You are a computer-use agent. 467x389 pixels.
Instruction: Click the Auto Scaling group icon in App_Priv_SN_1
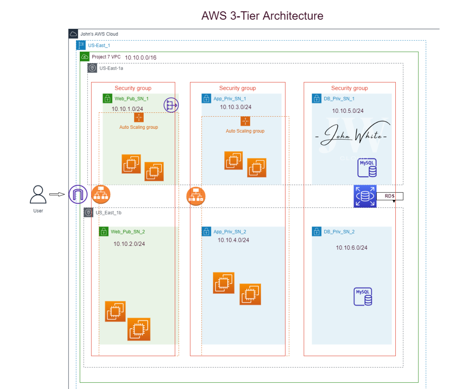pos(245,121)
